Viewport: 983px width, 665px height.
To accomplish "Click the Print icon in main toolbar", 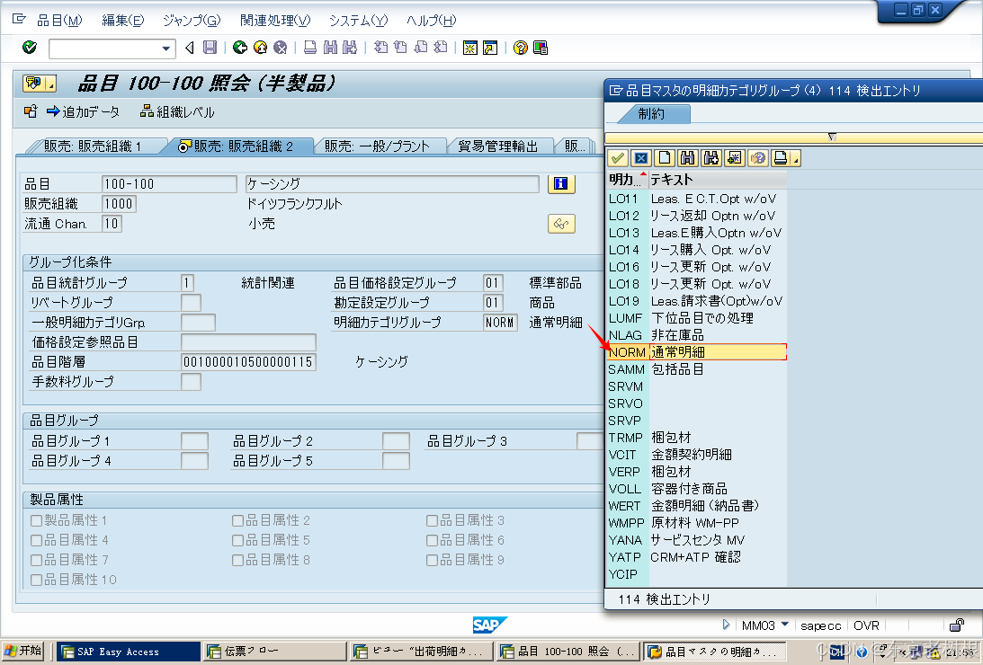I will coord(309,48).
